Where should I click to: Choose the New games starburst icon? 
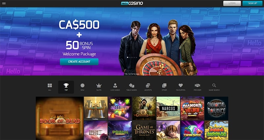click(82, 86)
